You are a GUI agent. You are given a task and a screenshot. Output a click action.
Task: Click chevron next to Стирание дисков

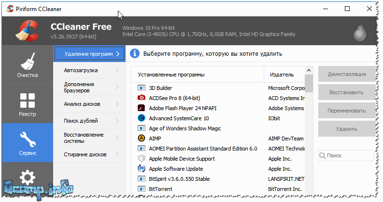(x=117, y=154)
